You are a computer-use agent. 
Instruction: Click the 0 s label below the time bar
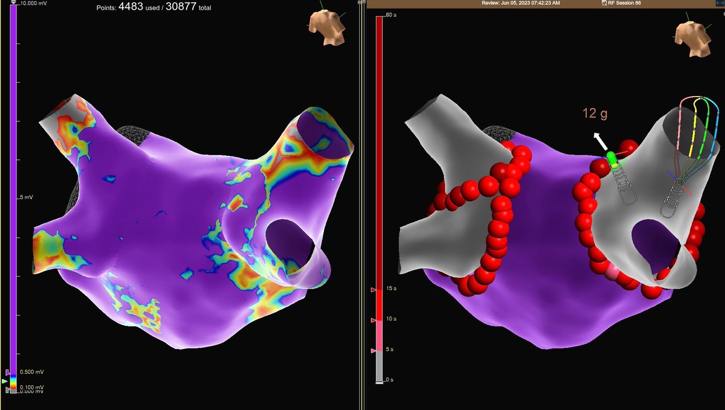(x=391, y=380)
